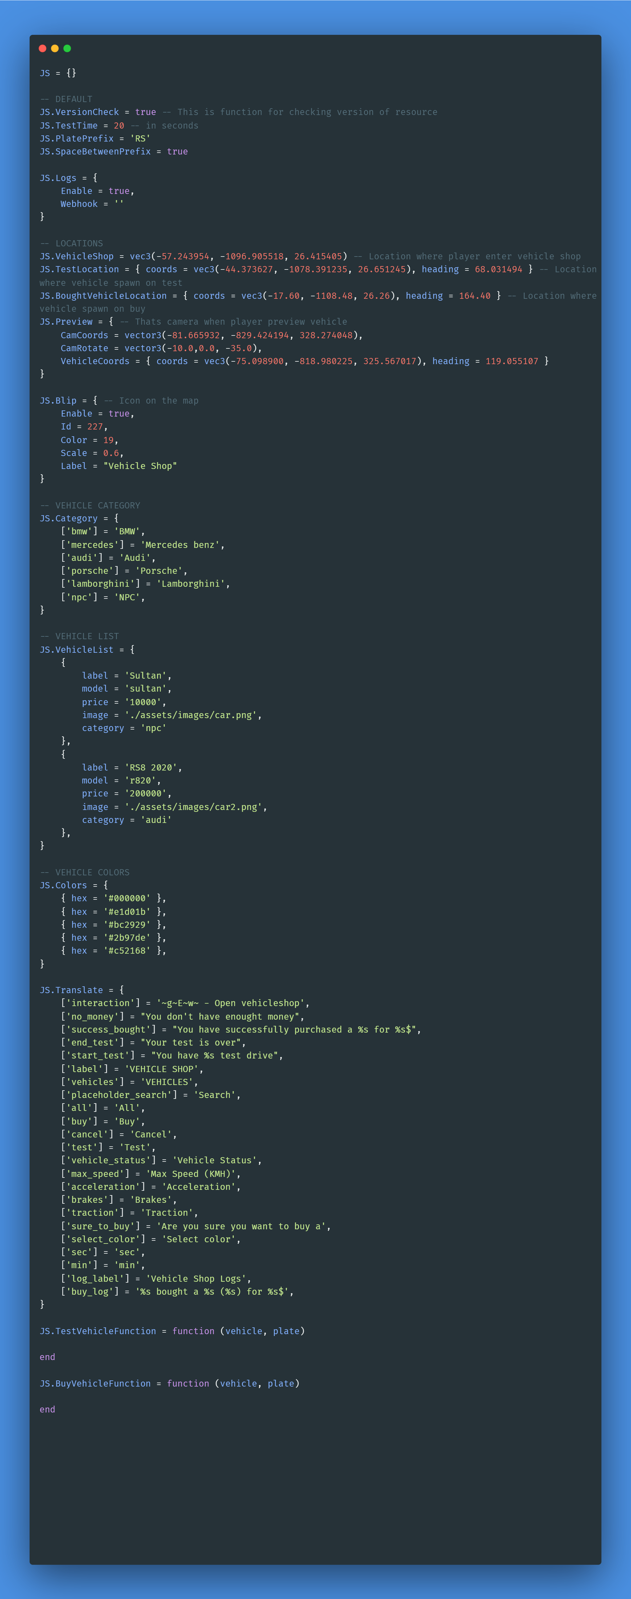Click the 'RS' plate prefix string
The height and width of the screenshot is (1599, 631).
tap(140, 138)
